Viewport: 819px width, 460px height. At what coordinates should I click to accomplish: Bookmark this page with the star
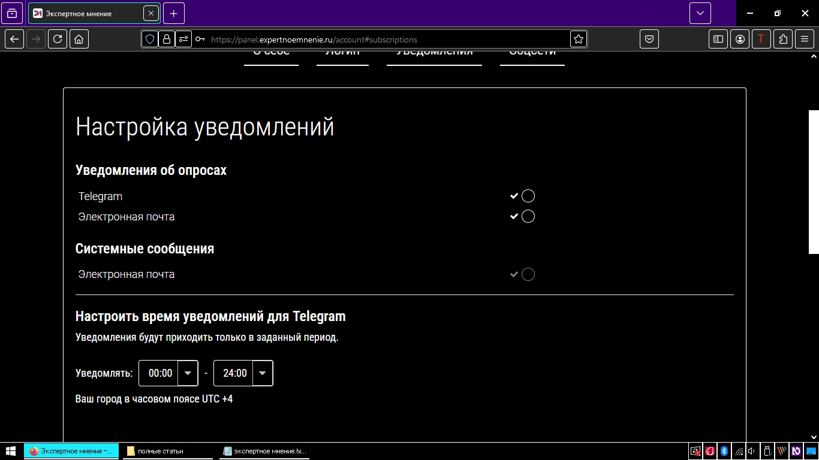pos(579,40)
